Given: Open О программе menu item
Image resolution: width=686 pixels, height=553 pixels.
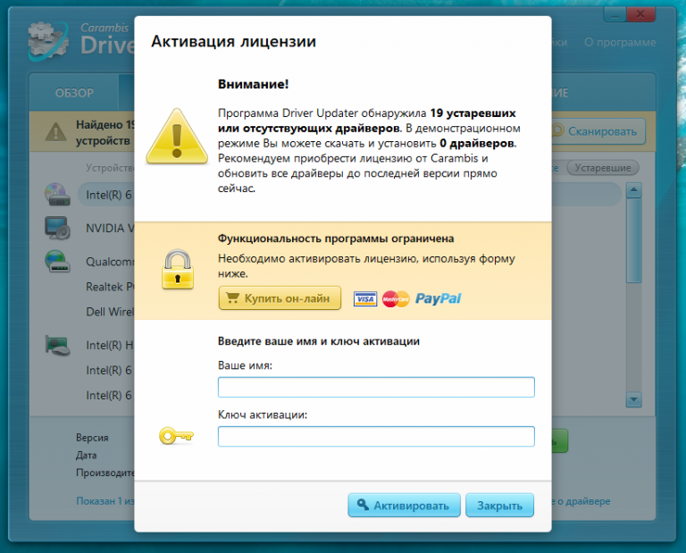Looking at the screenshot, I should pyautogui.click(x=620, y=43).
